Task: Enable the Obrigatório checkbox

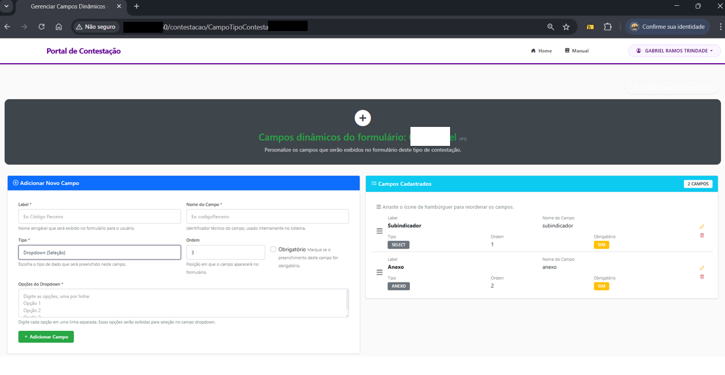Action: tap(274, 248)
